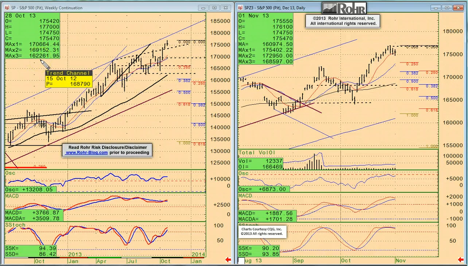Open the www.Rohr-Blog.com link

point(87,153)
